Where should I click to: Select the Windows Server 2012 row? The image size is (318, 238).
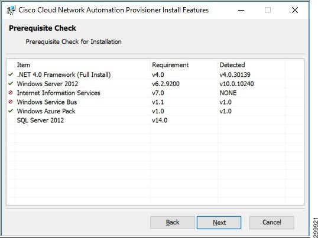pos(155,84)
